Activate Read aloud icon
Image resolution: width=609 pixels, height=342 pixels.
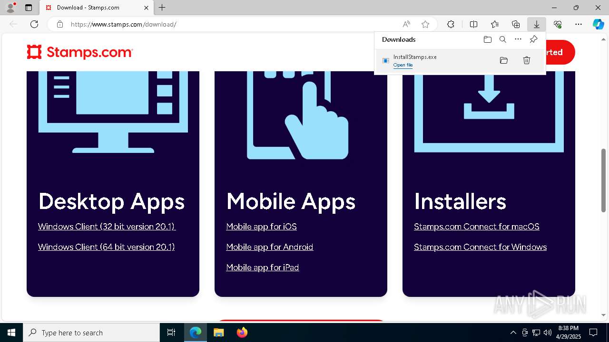[x=406, y=24]
